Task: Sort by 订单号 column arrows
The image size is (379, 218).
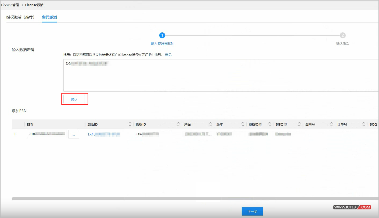Action: click(x=364, y=124)
